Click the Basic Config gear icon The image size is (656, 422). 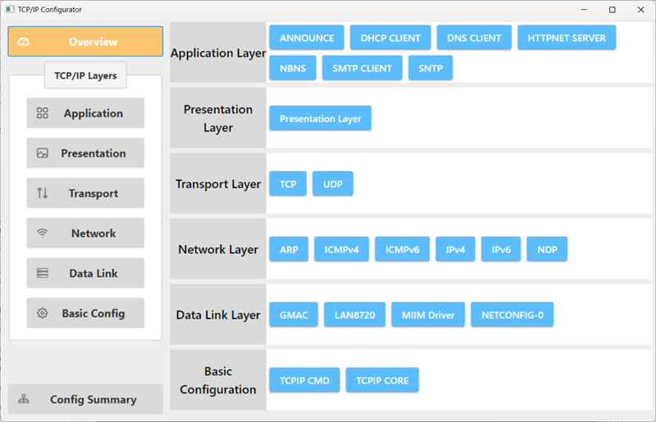point(43,313)
